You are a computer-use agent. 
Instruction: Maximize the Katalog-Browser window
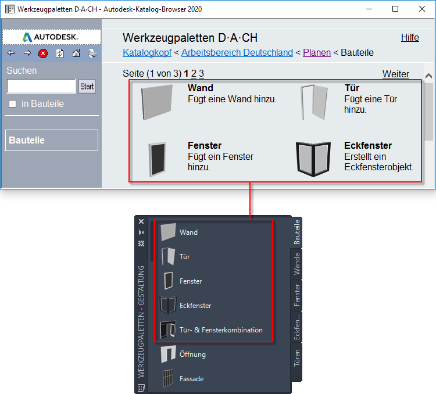[395, 9]
